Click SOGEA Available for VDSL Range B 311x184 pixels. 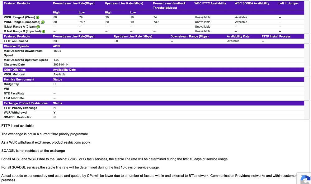[241, 22]
